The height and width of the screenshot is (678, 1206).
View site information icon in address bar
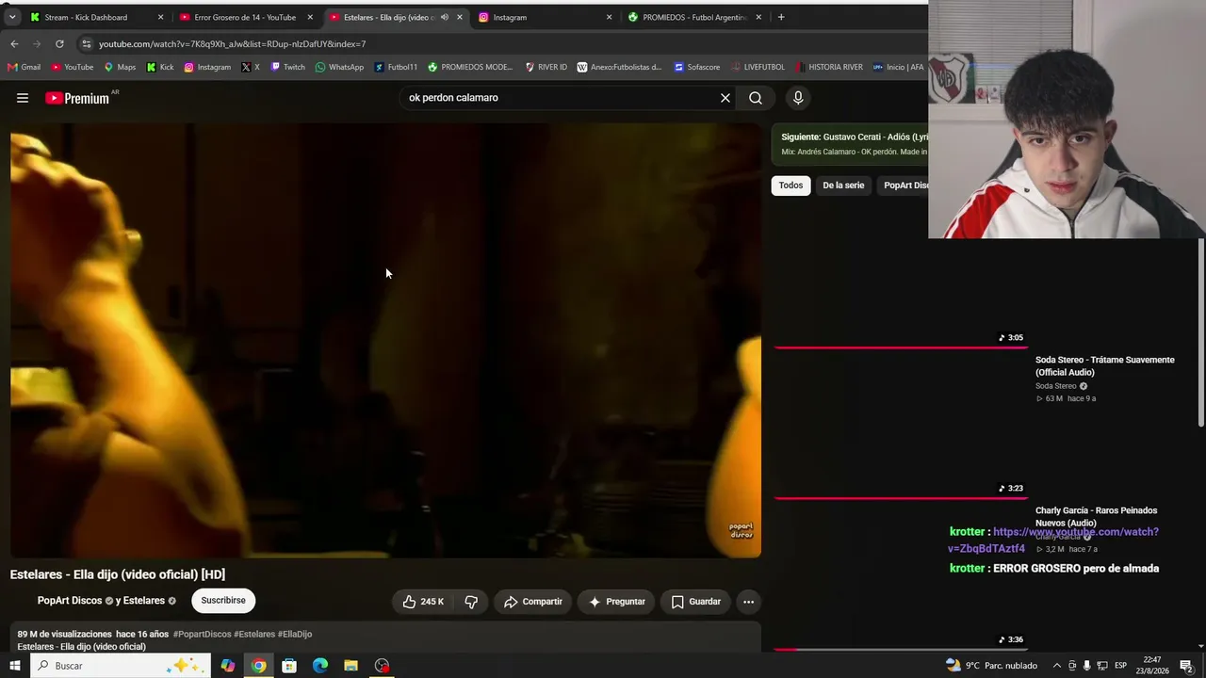click(x=87, y=44)
